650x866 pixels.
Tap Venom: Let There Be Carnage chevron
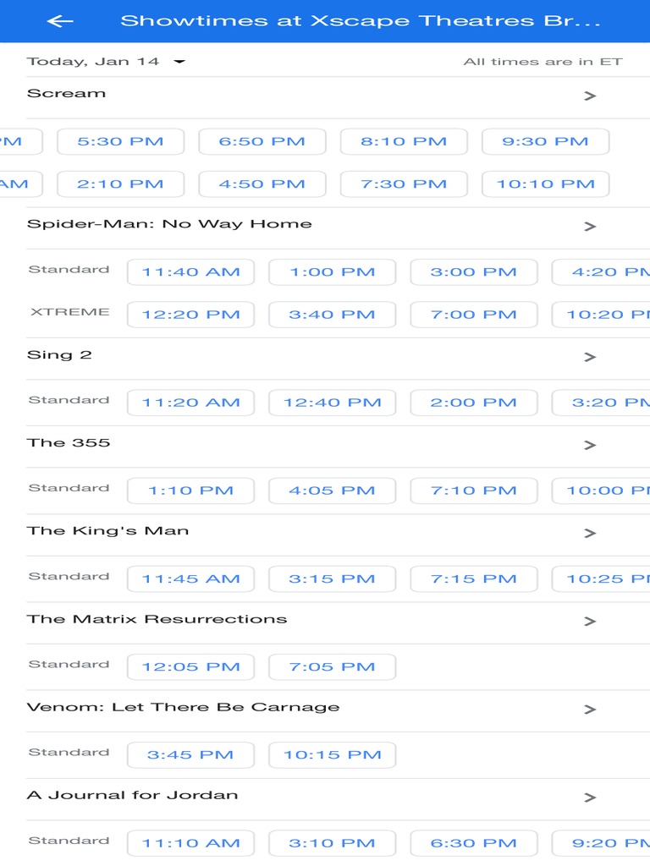590,710
